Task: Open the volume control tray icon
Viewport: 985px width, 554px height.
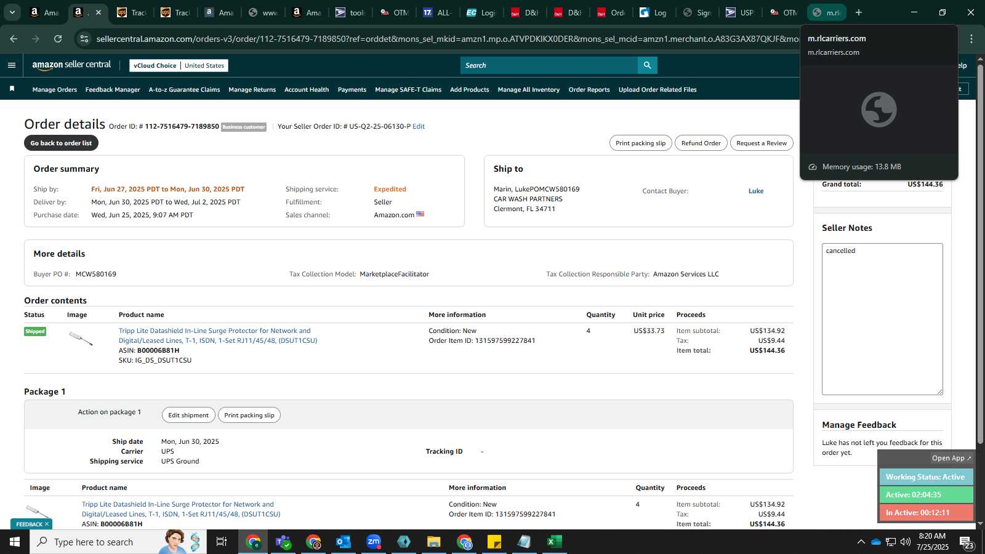Action: pyautogui.click(x=906, y=542)
